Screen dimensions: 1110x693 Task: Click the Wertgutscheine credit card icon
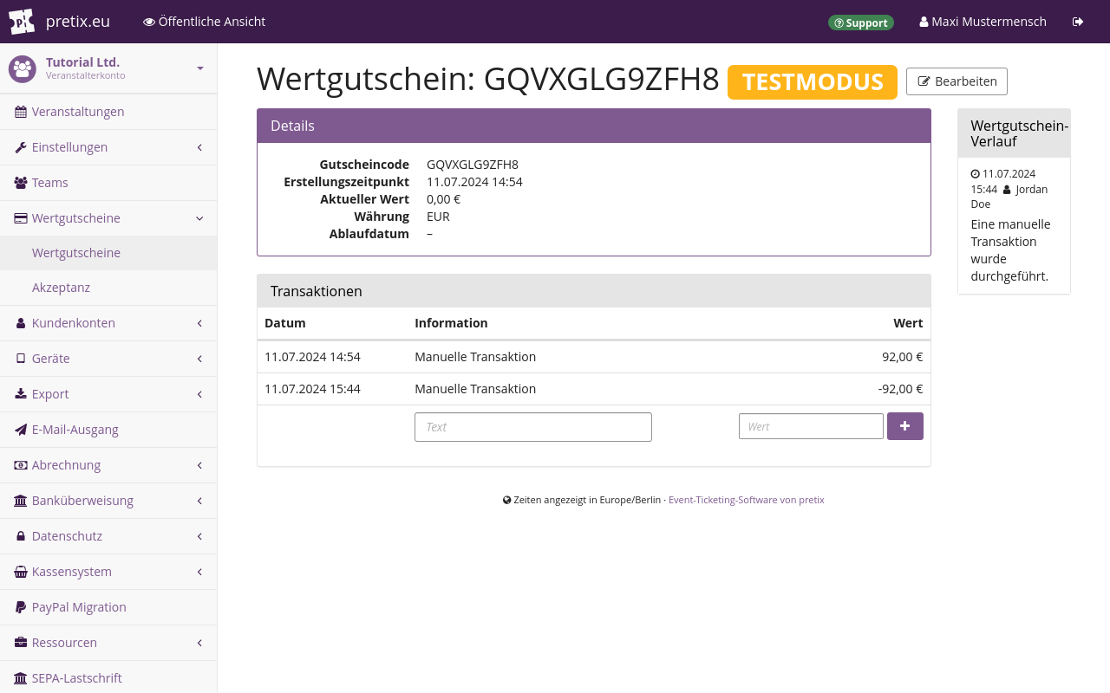click(x=21, y=218)
